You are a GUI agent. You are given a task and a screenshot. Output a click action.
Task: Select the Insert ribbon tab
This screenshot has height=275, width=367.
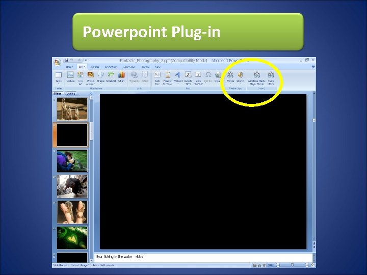[x=82, y=67]
